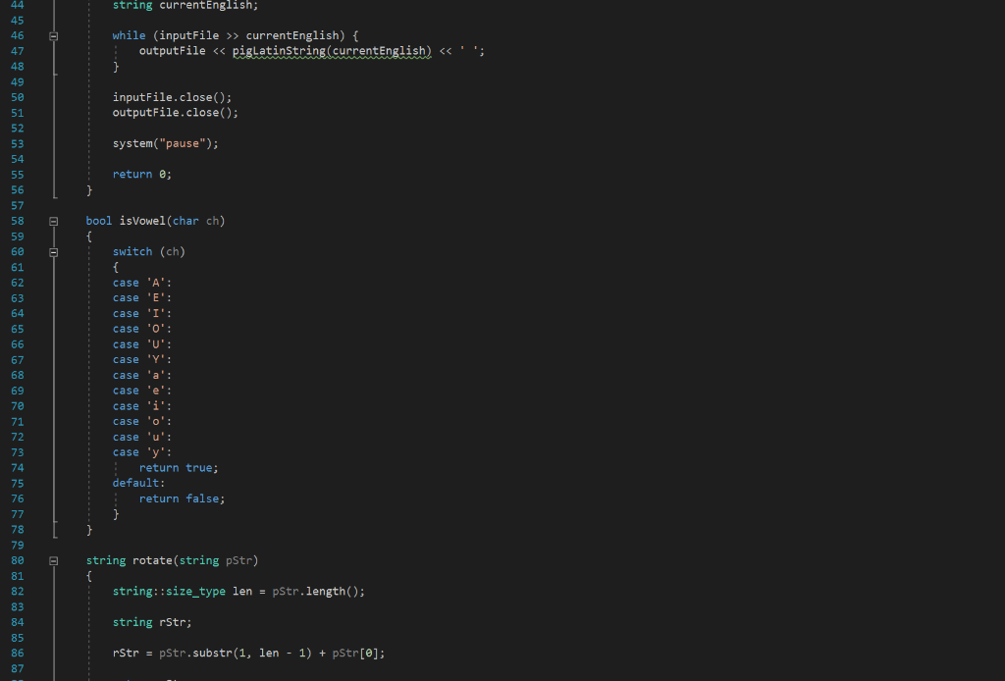Place cursor on 'string currentEnglish;' line

(185, 5)
